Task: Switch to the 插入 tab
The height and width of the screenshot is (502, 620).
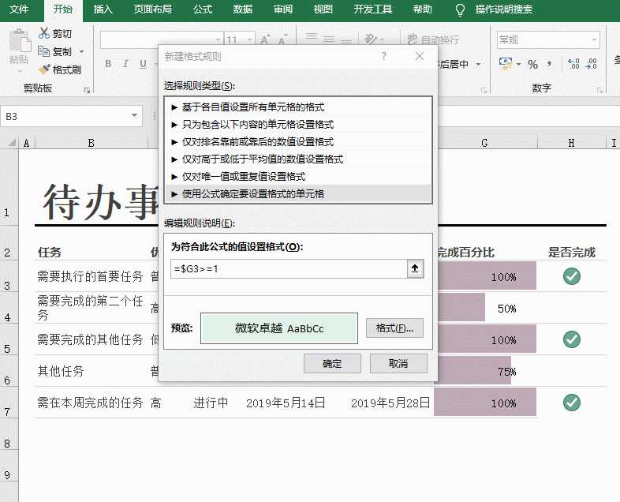Action: click(103, 9)
